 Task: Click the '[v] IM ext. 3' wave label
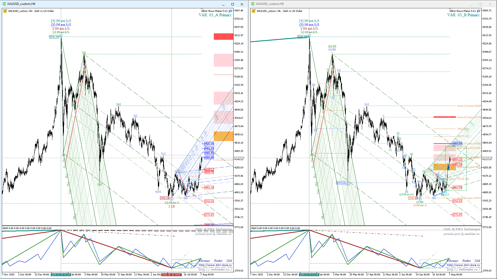tap(172, 203)
